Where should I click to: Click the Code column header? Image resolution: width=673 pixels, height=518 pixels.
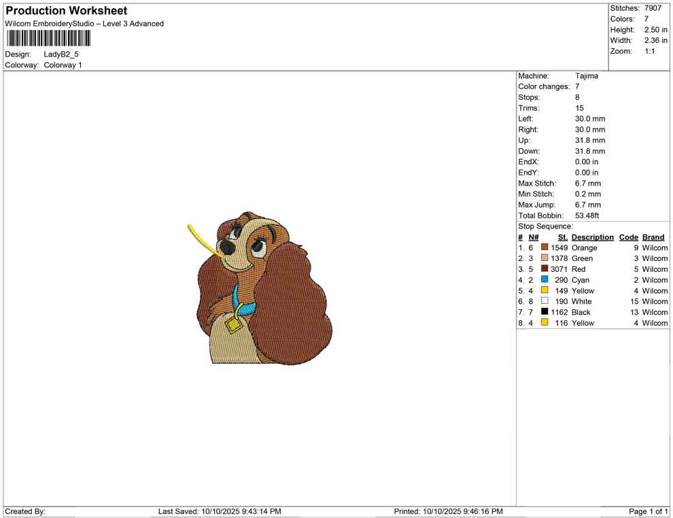click(628, 237)
